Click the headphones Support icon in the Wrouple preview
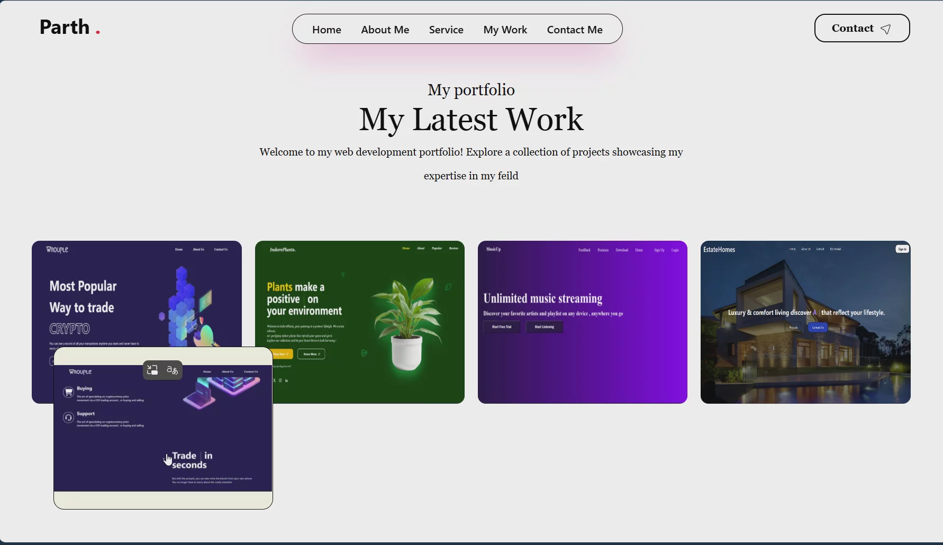943x545 pixels. pyautogui.click(x=69, y=418)
